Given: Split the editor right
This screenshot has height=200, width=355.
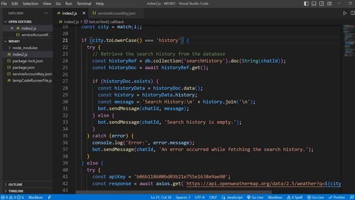Looking at the screenshot, I should pyautogui.click(x=353, y=13).
